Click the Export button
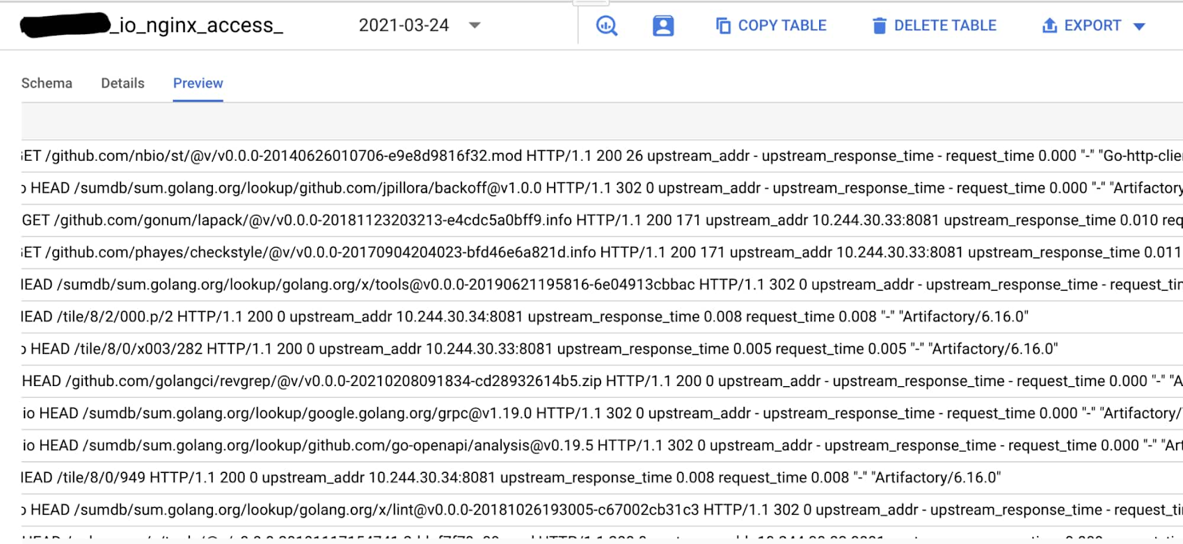 1081,26
